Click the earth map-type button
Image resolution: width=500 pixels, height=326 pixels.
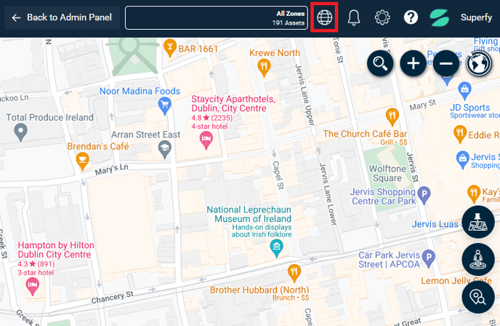[x=478, y=63]
